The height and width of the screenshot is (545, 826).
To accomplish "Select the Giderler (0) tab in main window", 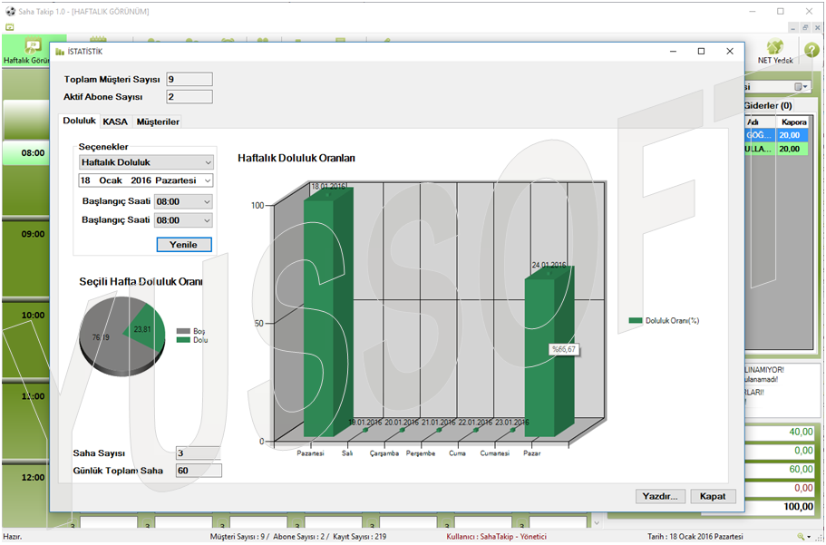I will point(768,105).
